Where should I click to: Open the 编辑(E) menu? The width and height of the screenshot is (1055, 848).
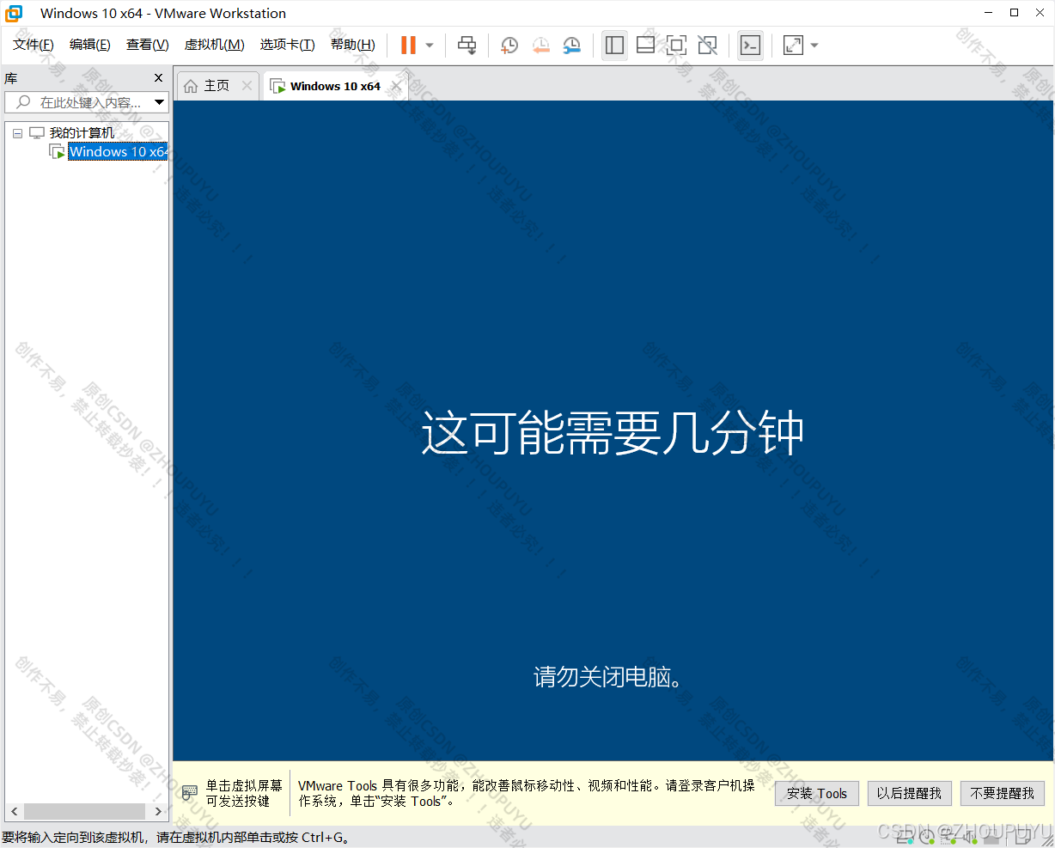[x=90, y=45]
